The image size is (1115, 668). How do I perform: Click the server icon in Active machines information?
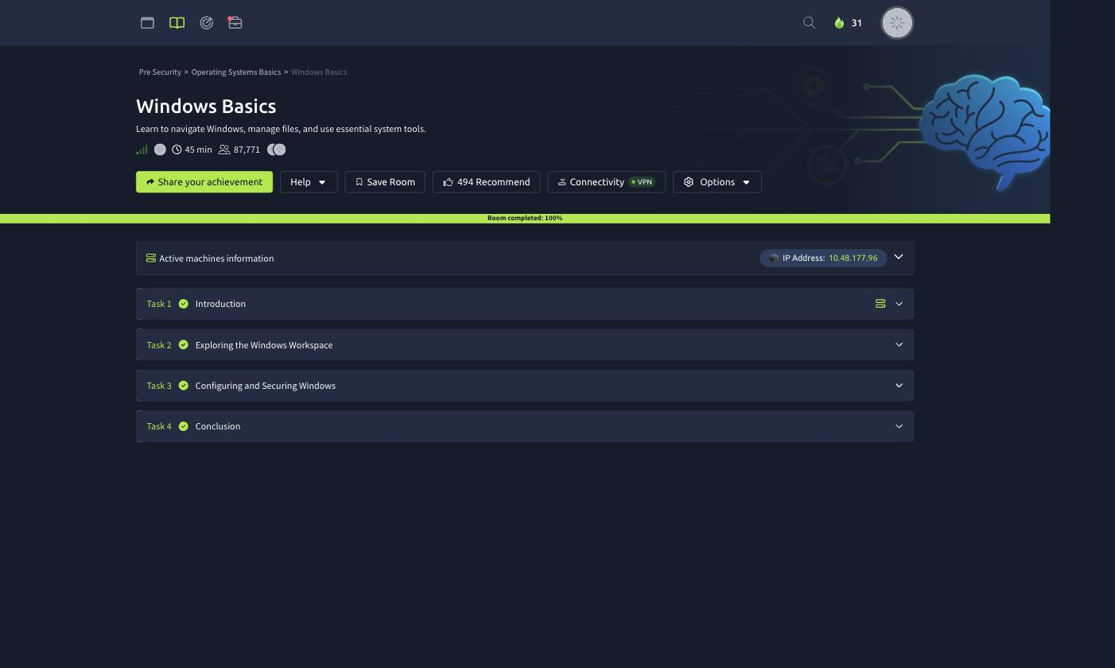(x=151, y=258)
